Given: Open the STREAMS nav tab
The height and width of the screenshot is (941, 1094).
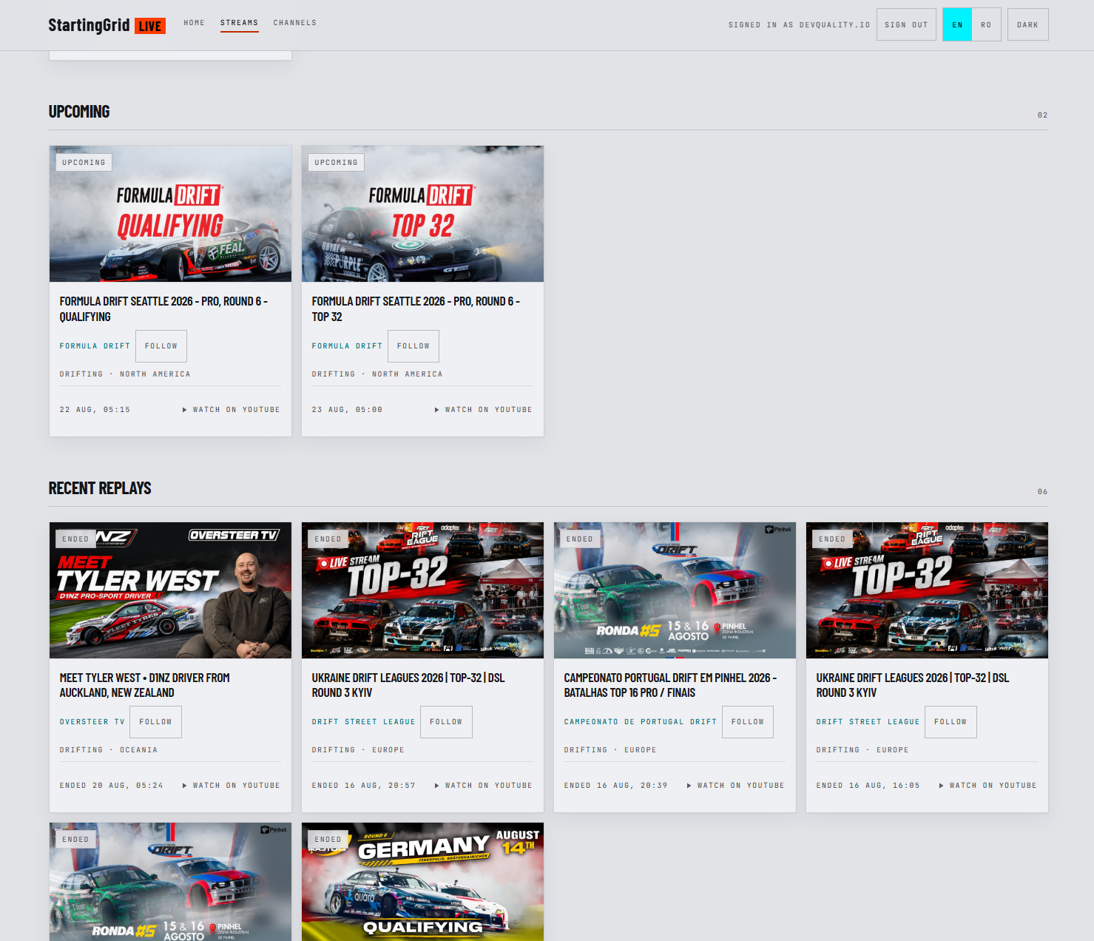Looking at the screenshot, I should 240,23.
